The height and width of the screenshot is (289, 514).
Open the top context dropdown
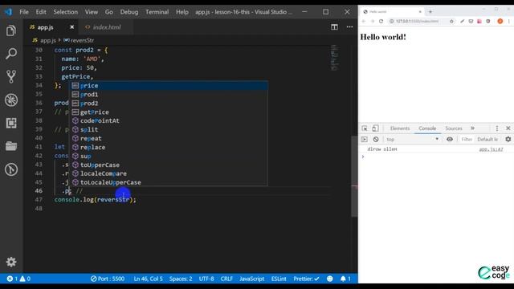coord(412,139)
